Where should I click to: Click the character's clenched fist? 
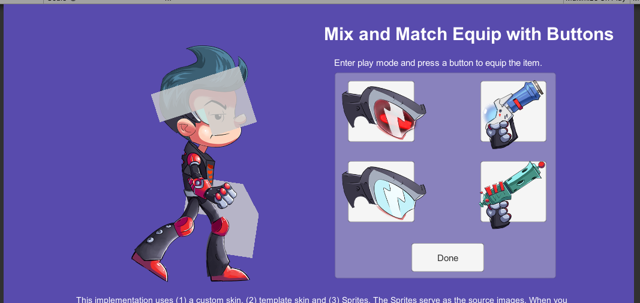pos(224,195)
